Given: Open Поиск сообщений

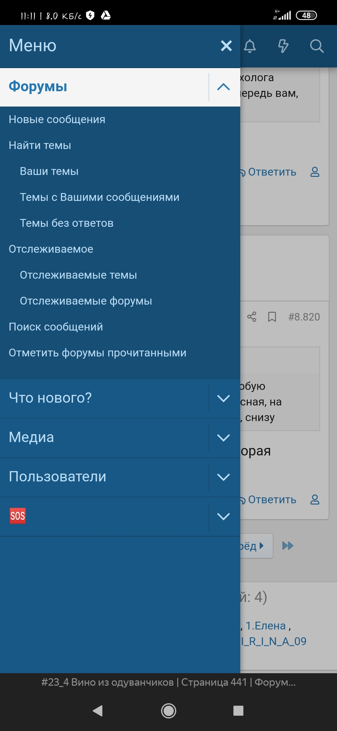Looking at the screenshot, I should click(56, 327).
